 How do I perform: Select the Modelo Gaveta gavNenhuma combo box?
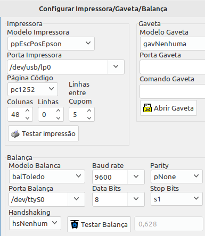click(173, 44)
